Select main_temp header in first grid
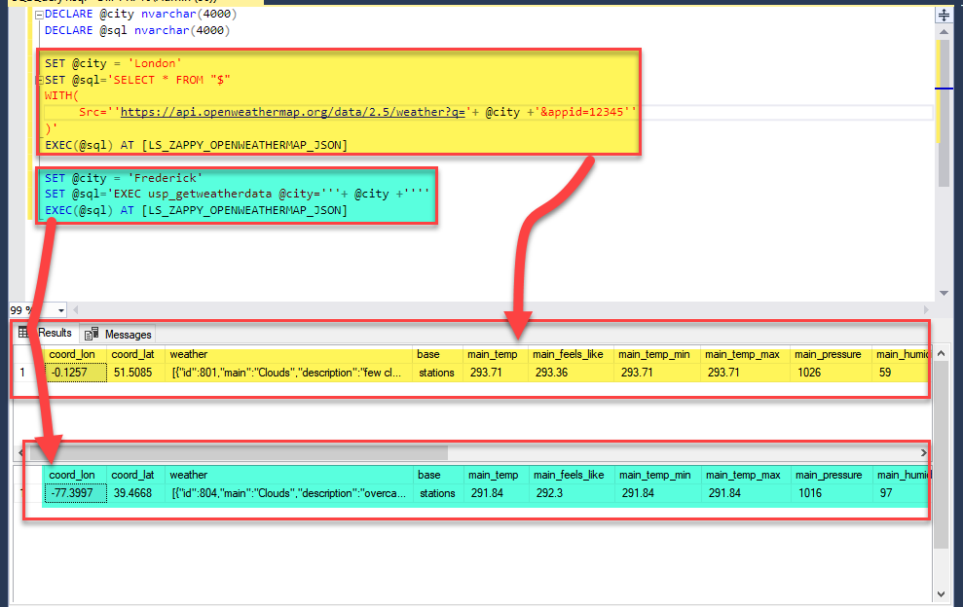The image size is (963, 607). pyautogui.click(x=493, y=355)
